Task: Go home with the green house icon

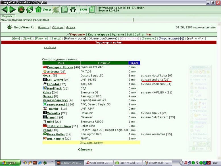Action: (38, 9)
